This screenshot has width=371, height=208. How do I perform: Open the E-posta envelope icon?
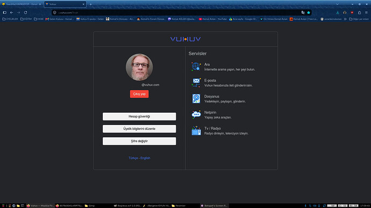pyautogui.click(x=196, y=83)
